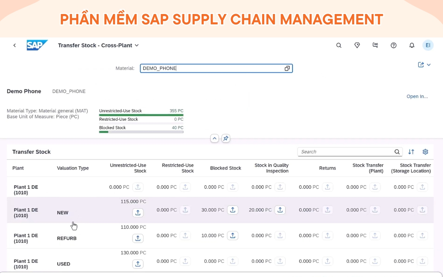The image size is (443, 277).
Task: Click the 110.000 PC quantity value
Action: click(133, 227)
